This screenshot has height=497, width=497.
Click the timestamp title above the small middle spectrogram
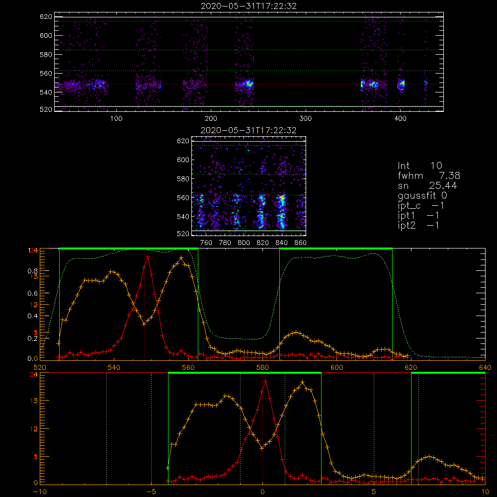(248, 130)
